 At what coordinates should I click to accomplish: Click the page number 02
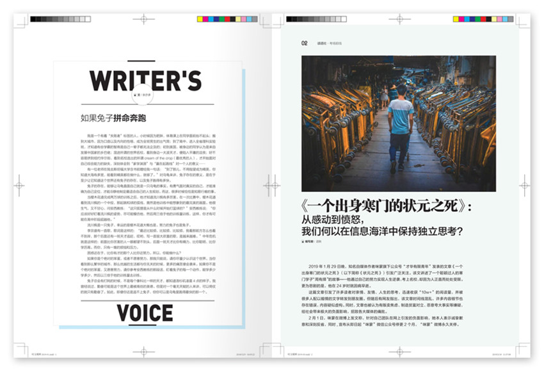305,44
